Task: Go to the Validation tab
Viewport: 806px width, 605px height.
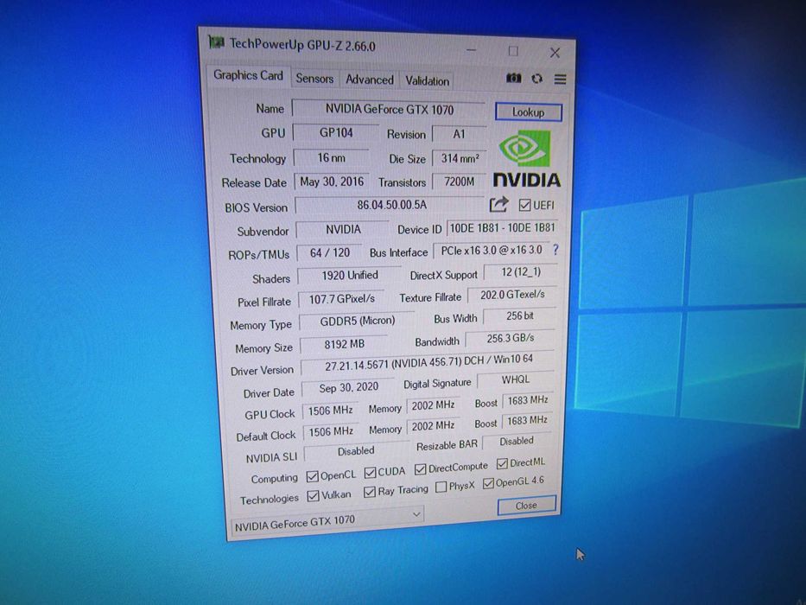Action: (x=427, y=80)
